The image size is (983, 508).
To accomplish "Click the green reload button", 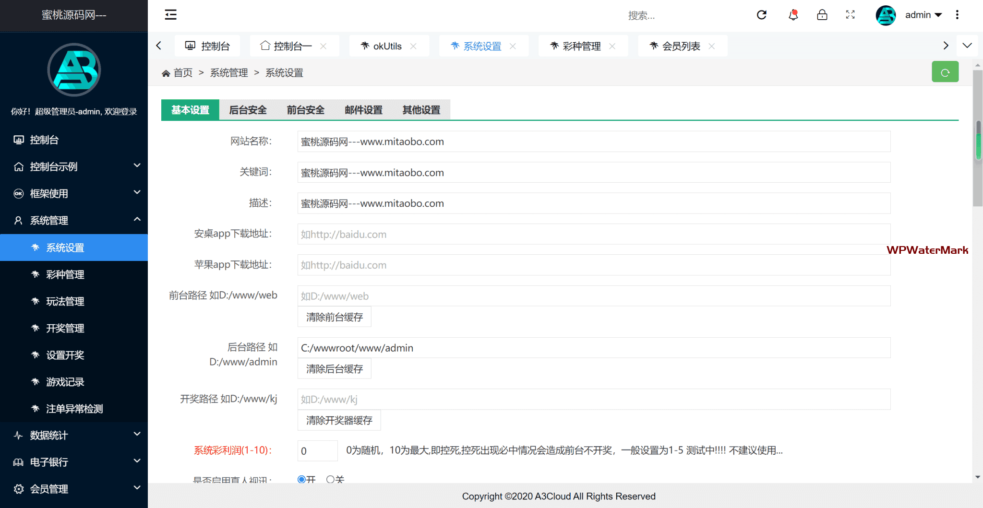I will tap(945, 72).
